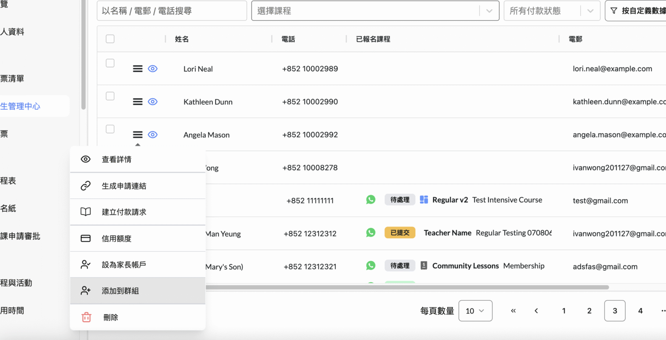The image size is (666, 340).
Task: Click the Community Lessons membership icon
Action: tap(424, 266)
